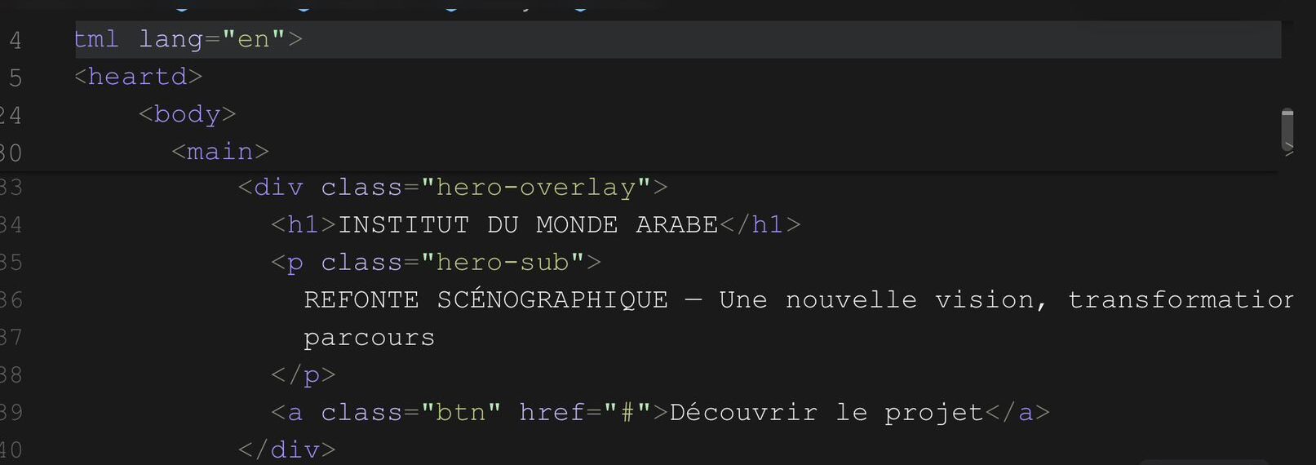Jump to the sticky main tag line
Viewport: 1316px width, 465px height.
click(219, 152)
